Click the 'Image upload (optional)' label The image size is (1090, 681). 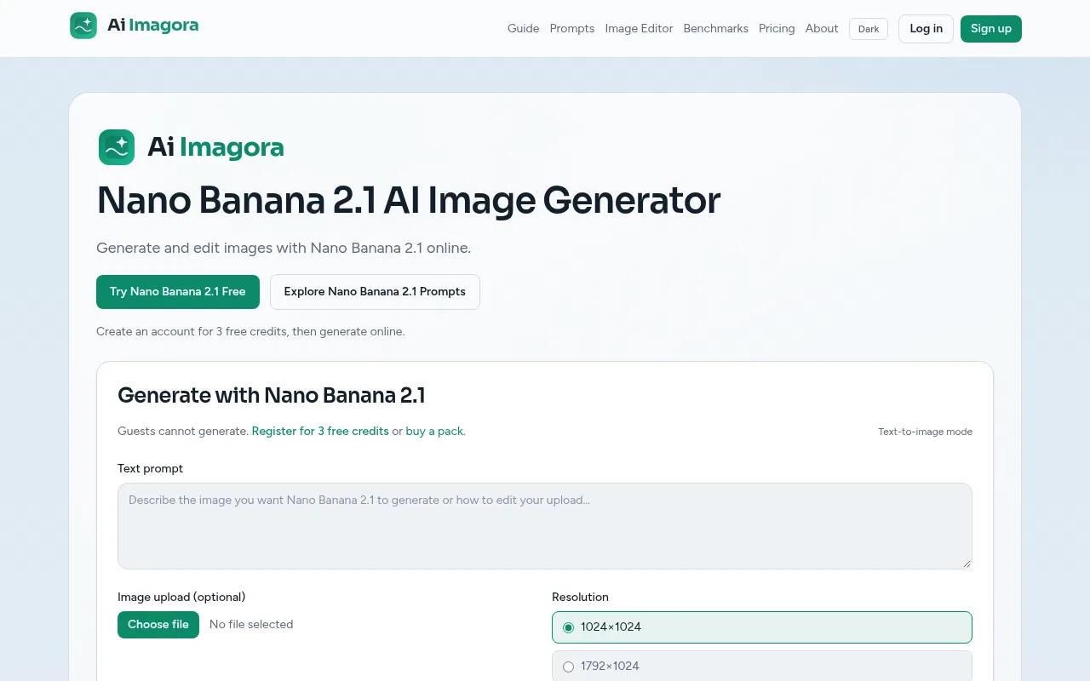tap(181, 598)
